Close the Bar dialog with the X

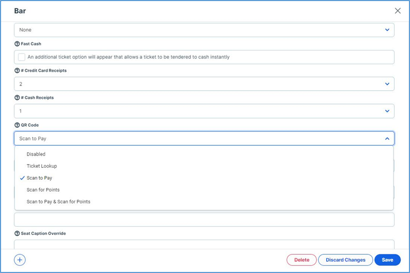398,11
